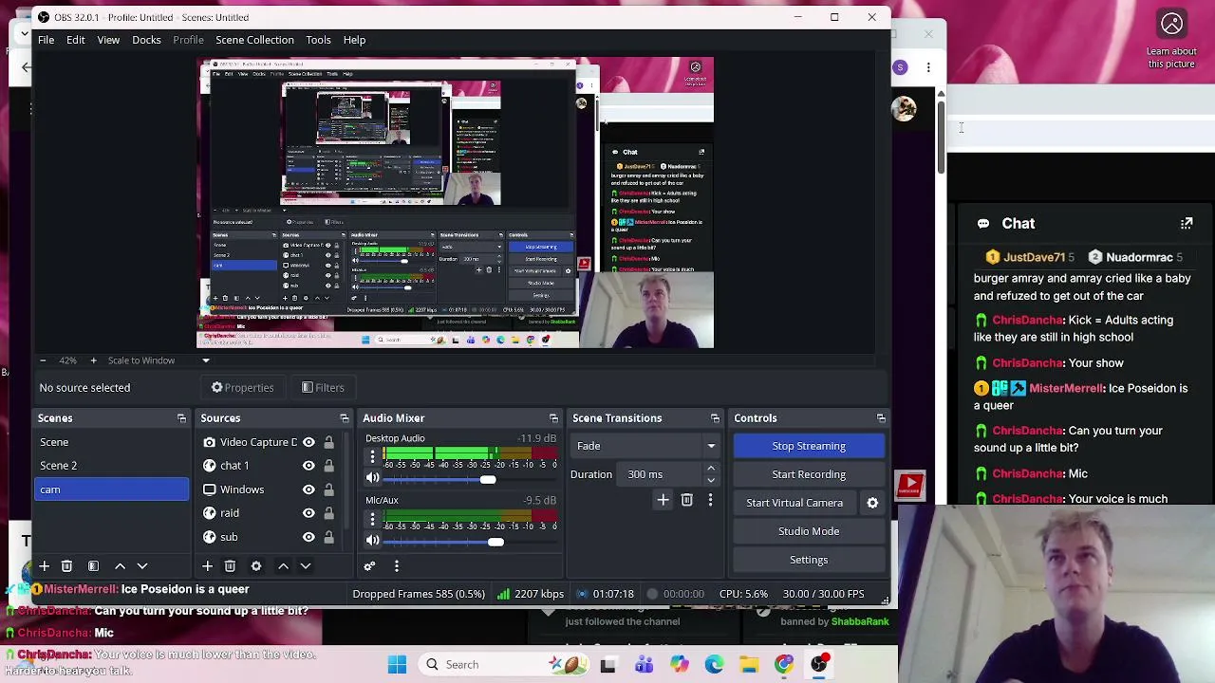
Task: Remove the scene transition with the trash icon
Action: pos(686,500)
